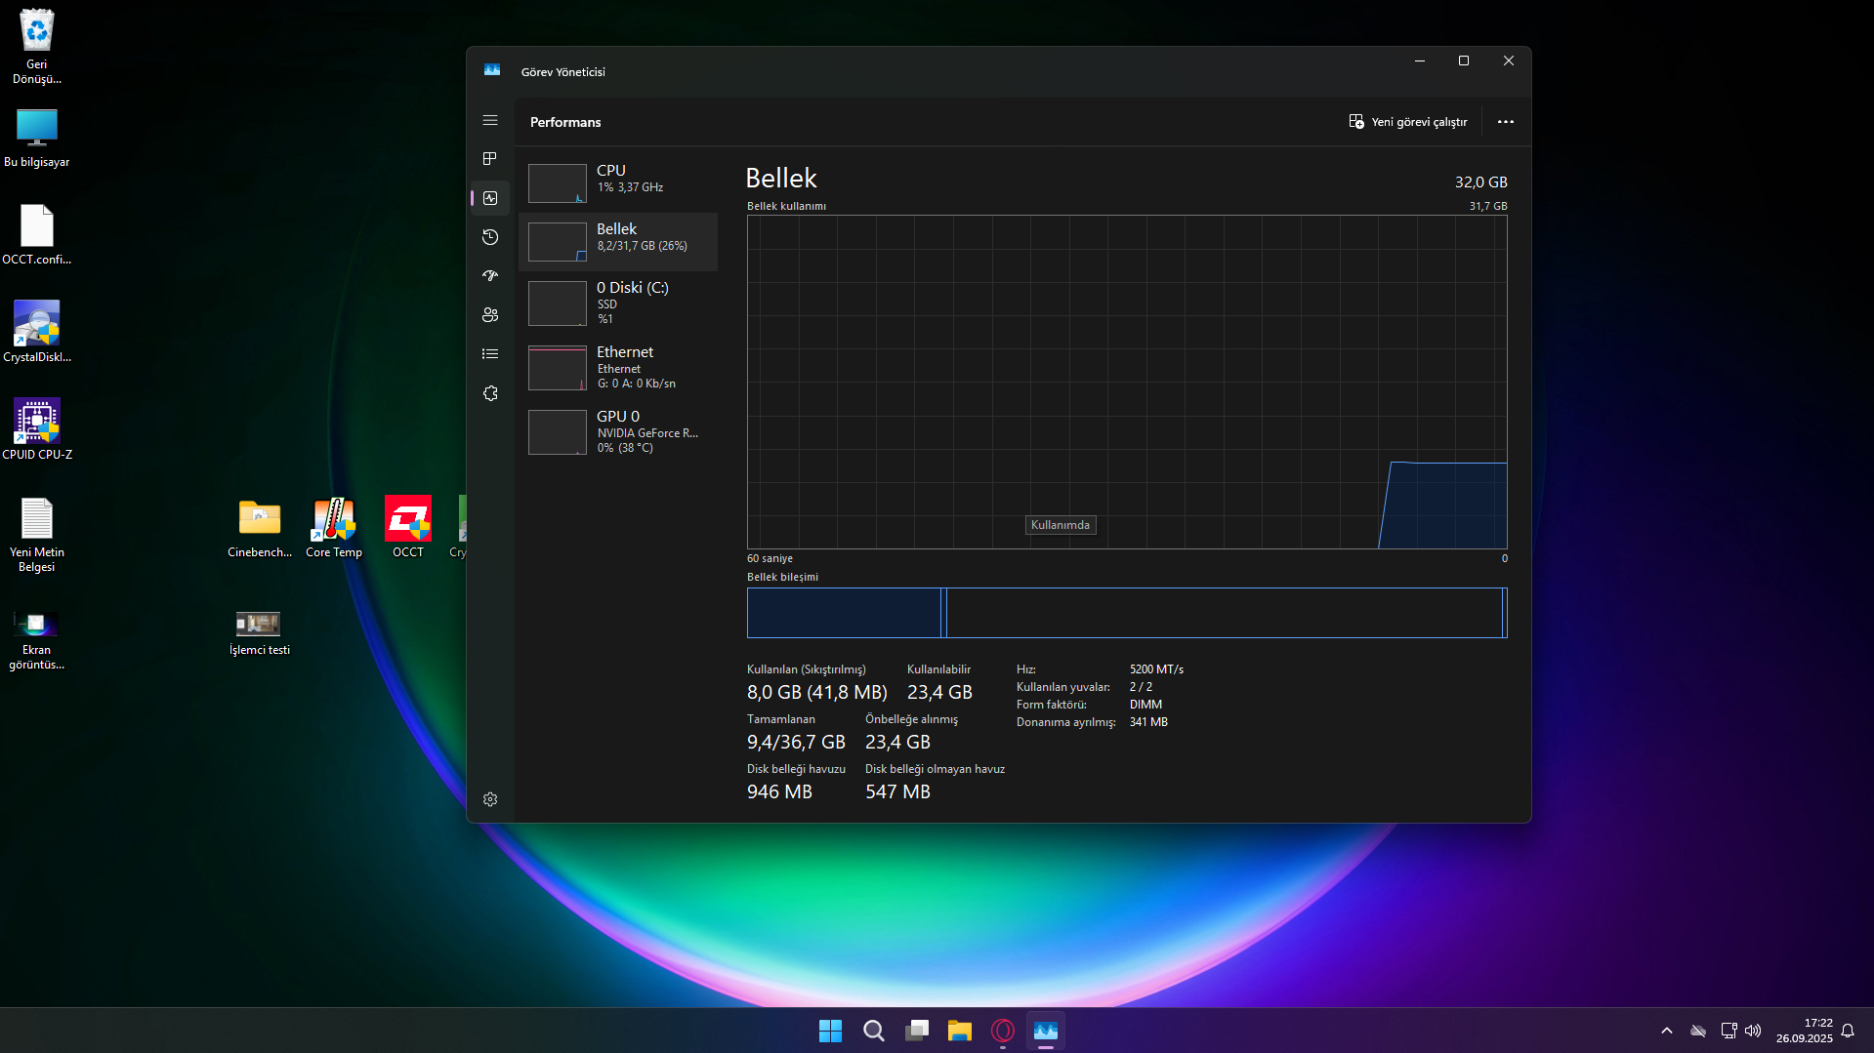Click Task Manager taskbar icon

[1046, 1031]
